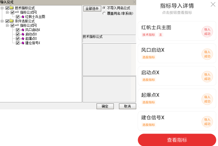Open the 风口启动X indicator card
The width and height of the screenshot is (218, 146).
pyautogui.click(x=170, y=53)
